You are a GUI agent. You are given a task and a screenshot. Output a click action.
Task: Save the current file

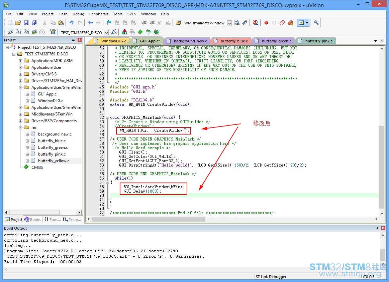(x=26, y=23)
